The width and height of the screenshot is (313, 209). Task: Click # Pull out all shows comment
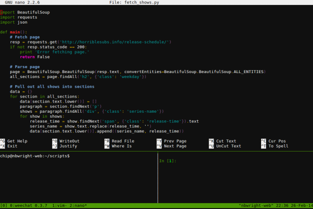click(x=52, y=86)
